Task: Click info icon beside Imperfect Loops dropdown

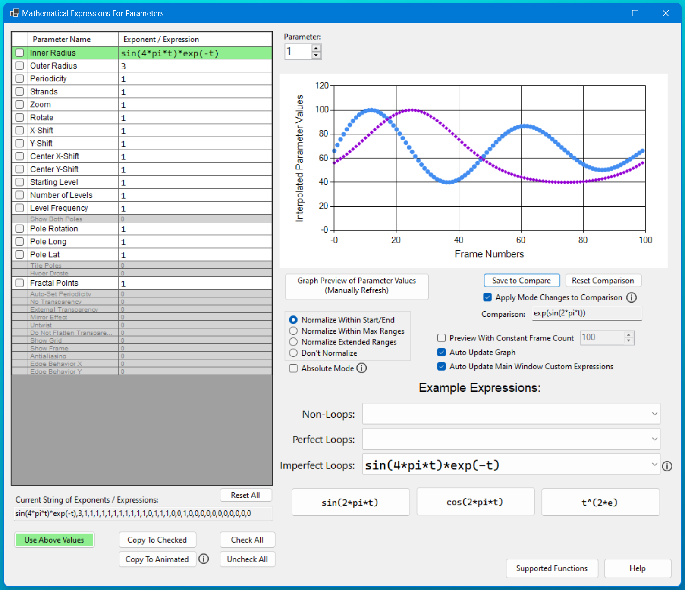Action: [667, 466]
